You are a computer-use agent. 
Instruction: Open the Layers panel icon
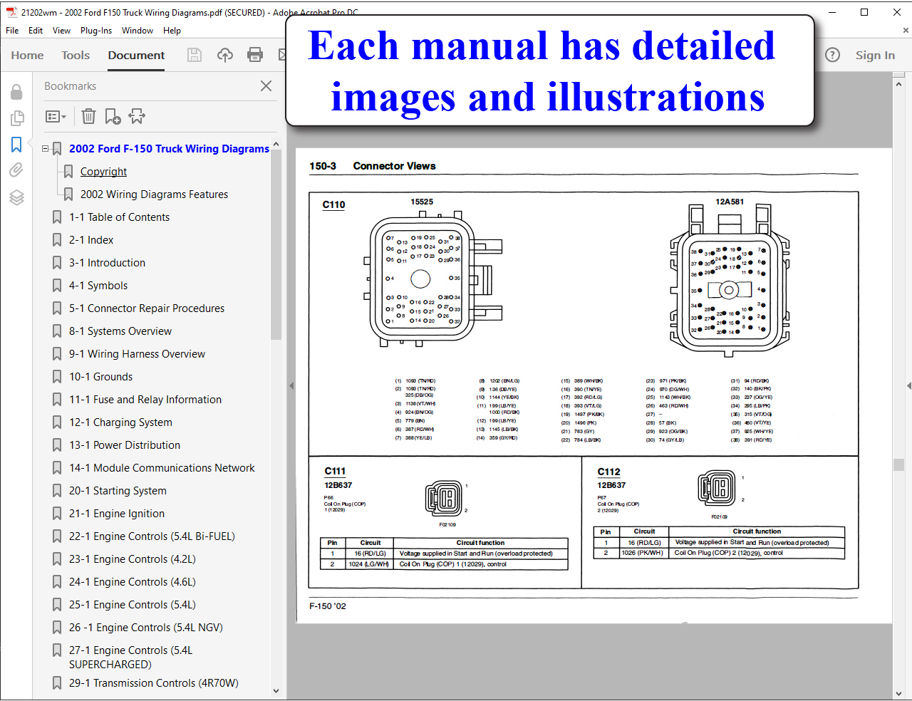(16, 197)
